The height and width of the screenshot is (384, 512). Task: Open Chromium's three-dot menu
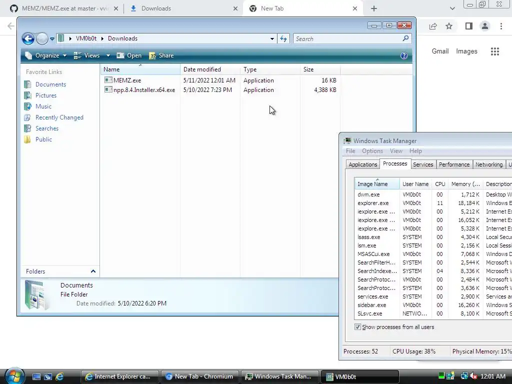click(501, 26)
